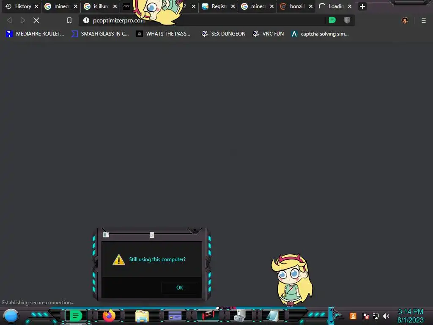Open the 'captcha solving sim...' bookmark
This screenshot has width=433, height=325.
click(x=320, y=34)
